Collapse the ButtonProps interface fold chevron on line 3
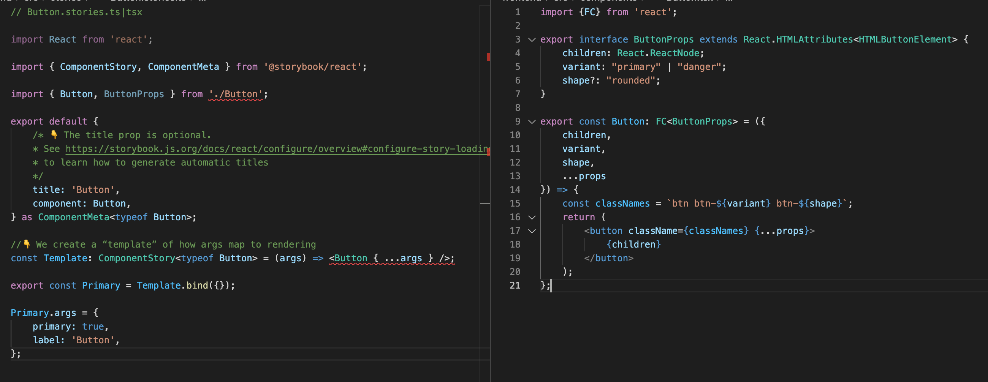The height and width of the screenshot is (382, 988). pyautogui.click(x=532, y=39)
